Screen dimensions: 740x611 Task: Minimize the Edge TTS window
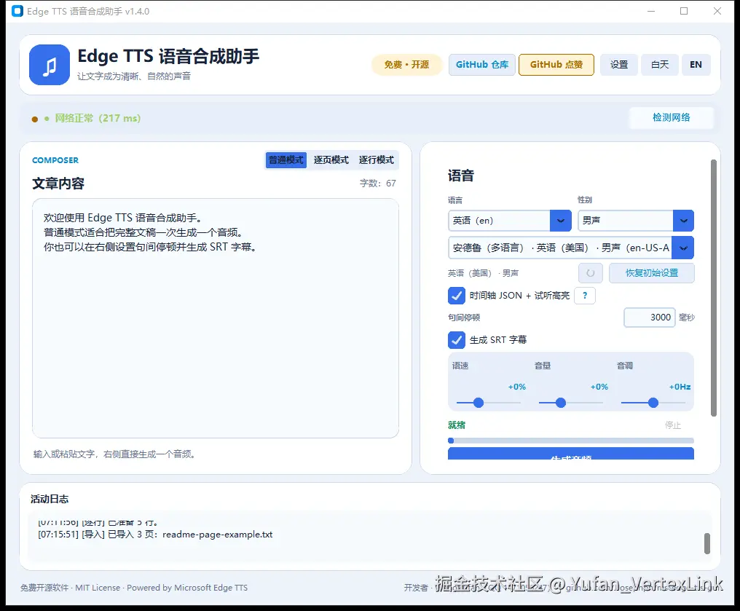pyautogui.click(x=651, y=11)
